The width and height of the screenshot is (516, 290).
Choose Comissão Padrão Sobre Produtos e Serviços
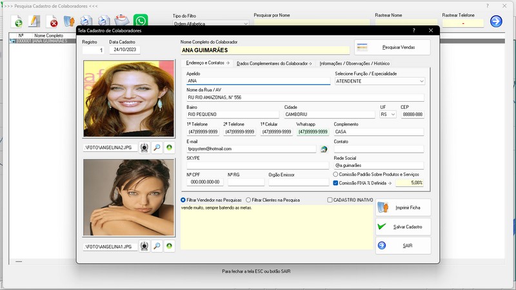[336, 174]
